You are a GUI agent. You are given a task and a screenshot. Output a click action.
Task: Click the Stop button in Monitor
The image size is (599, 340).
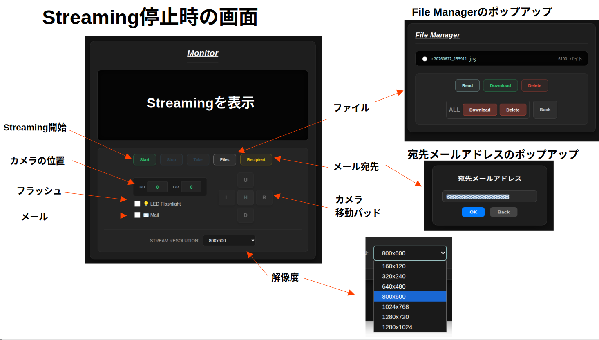pos(172,160)
